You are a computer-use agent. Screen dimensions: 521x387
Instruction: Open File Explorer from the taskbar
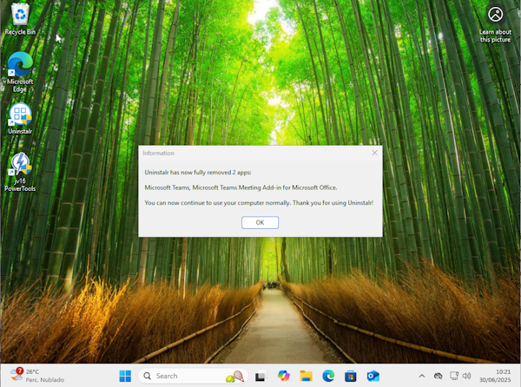(306, 376)
